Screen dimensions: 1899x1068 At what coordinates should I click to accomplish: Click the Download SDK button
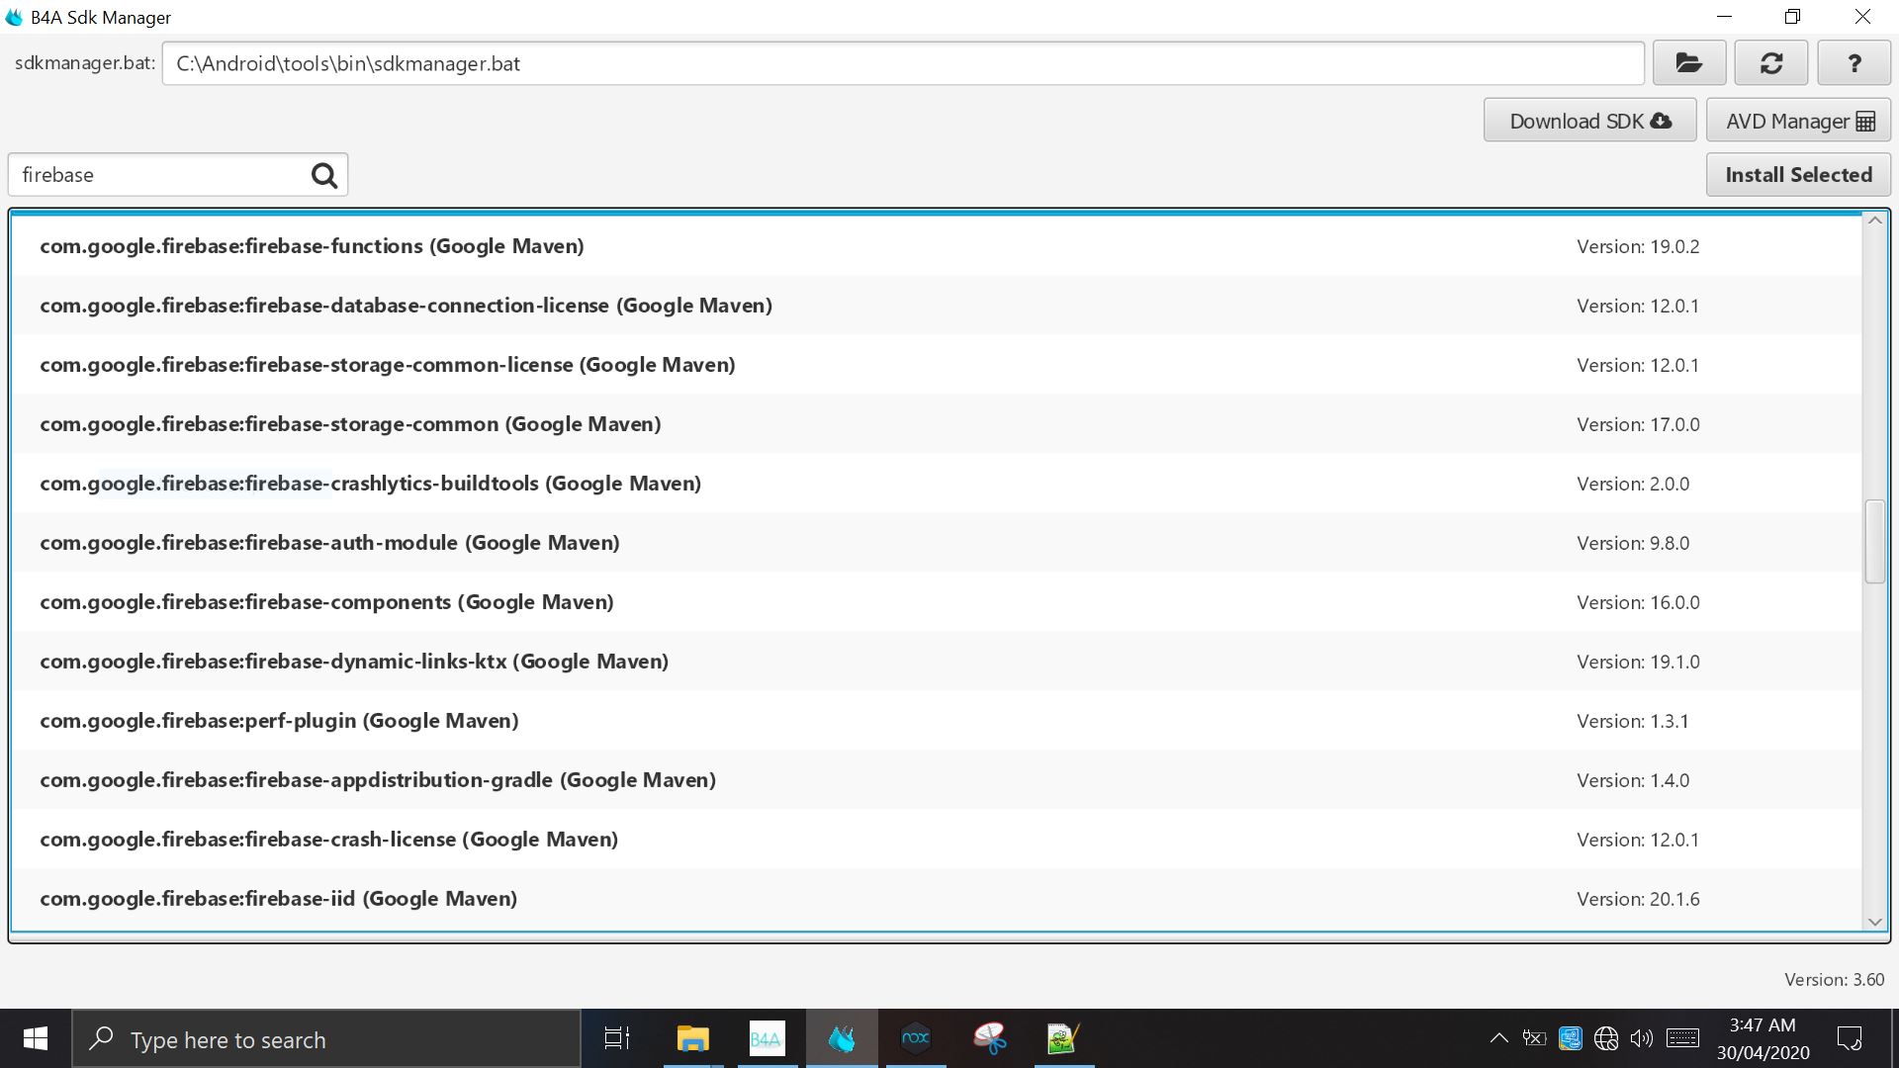pyautogui.click(x=1589, y=121)
